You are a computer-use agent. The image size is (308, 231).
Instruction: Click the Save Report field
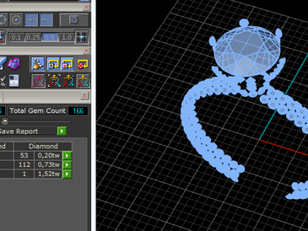[x=28, y=131]
